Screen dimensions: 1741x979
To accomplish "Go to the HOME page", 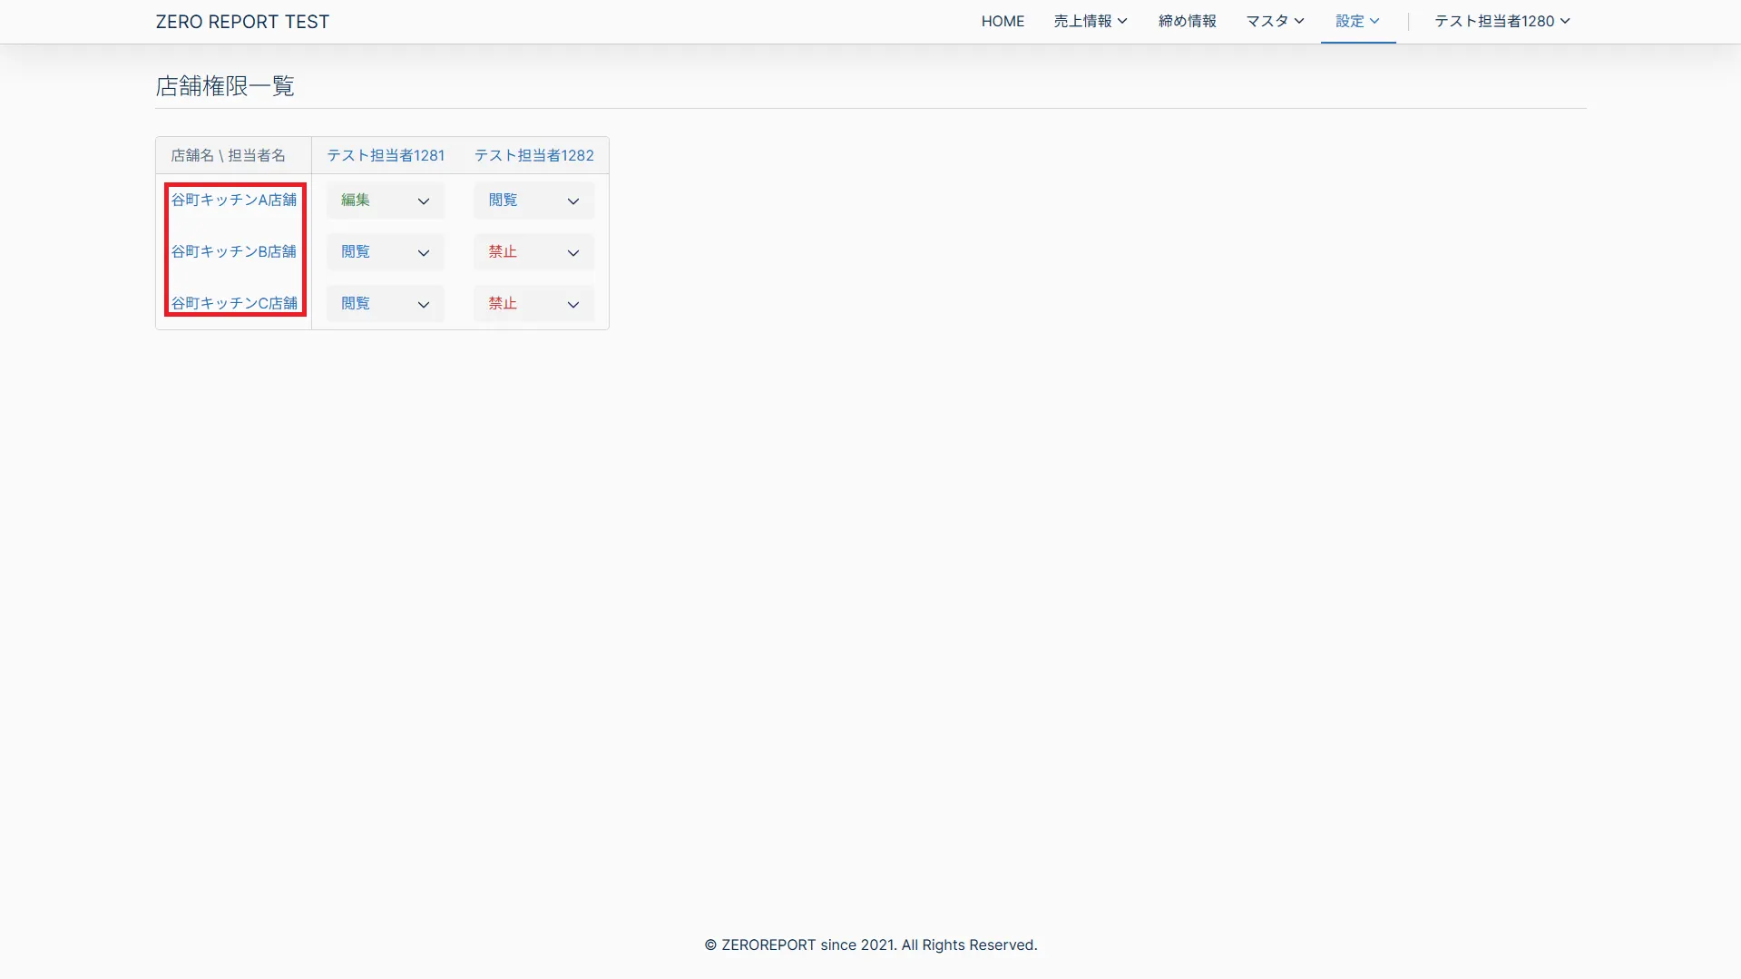I will (x=1003, y=21).
